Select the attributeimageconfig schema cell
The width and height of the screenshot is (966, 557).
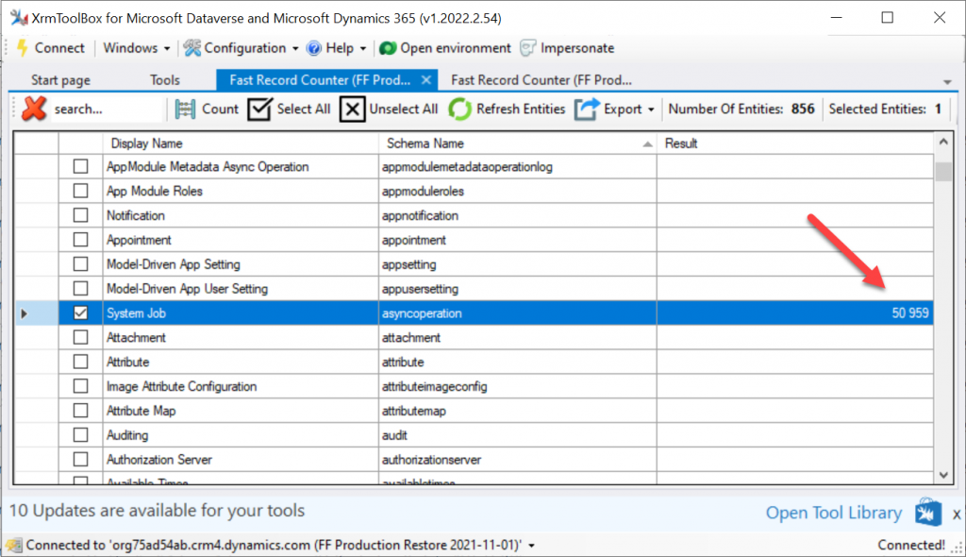tap(518, 386)
